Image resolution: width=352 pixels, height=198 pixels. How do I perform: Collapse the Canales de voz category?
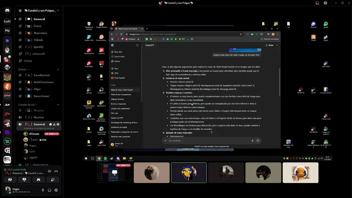(28, 105)
